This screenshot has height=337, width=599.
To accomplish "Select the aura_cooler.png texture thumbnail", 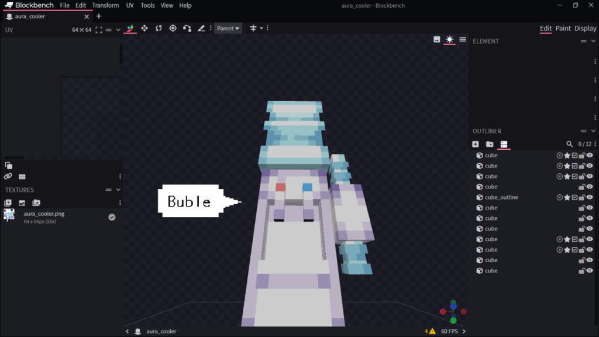I will (x=9, y=215).
